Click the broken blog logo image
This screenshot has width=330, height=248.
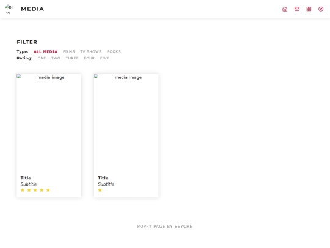click(9, 9)
